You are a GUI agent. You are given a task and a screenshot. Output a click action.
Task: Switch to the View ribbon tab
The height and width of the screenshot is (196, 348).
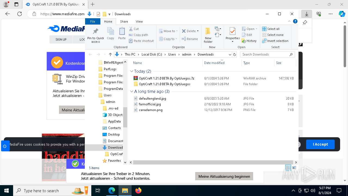pos(139,22)
